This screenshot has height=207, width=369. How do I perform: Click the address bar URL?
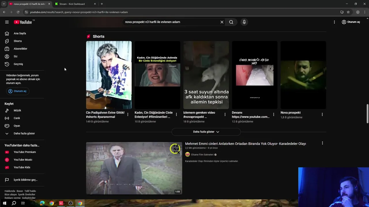[79, 12]
